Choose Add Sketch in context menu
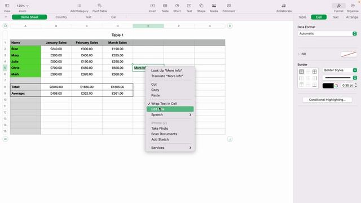Screen dimensions: 361x203 click(170, 139)
